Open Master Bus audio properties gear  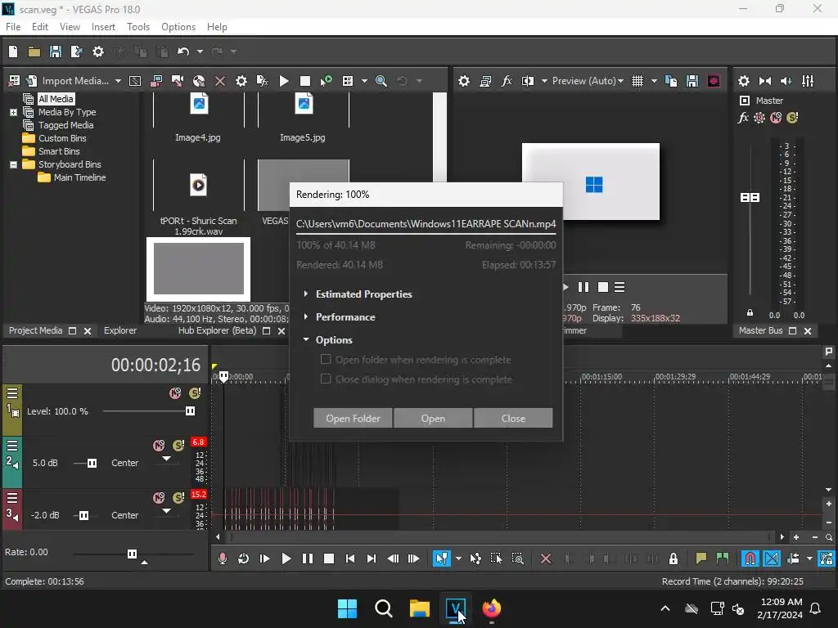tap(743, 81)
